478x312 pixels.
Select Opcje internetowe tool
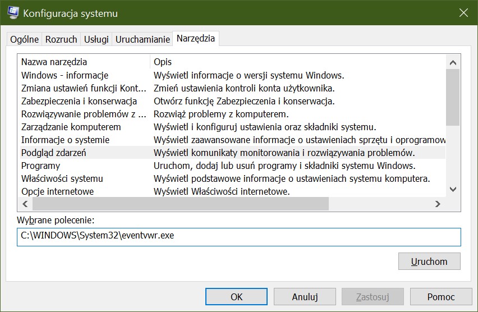232,191
